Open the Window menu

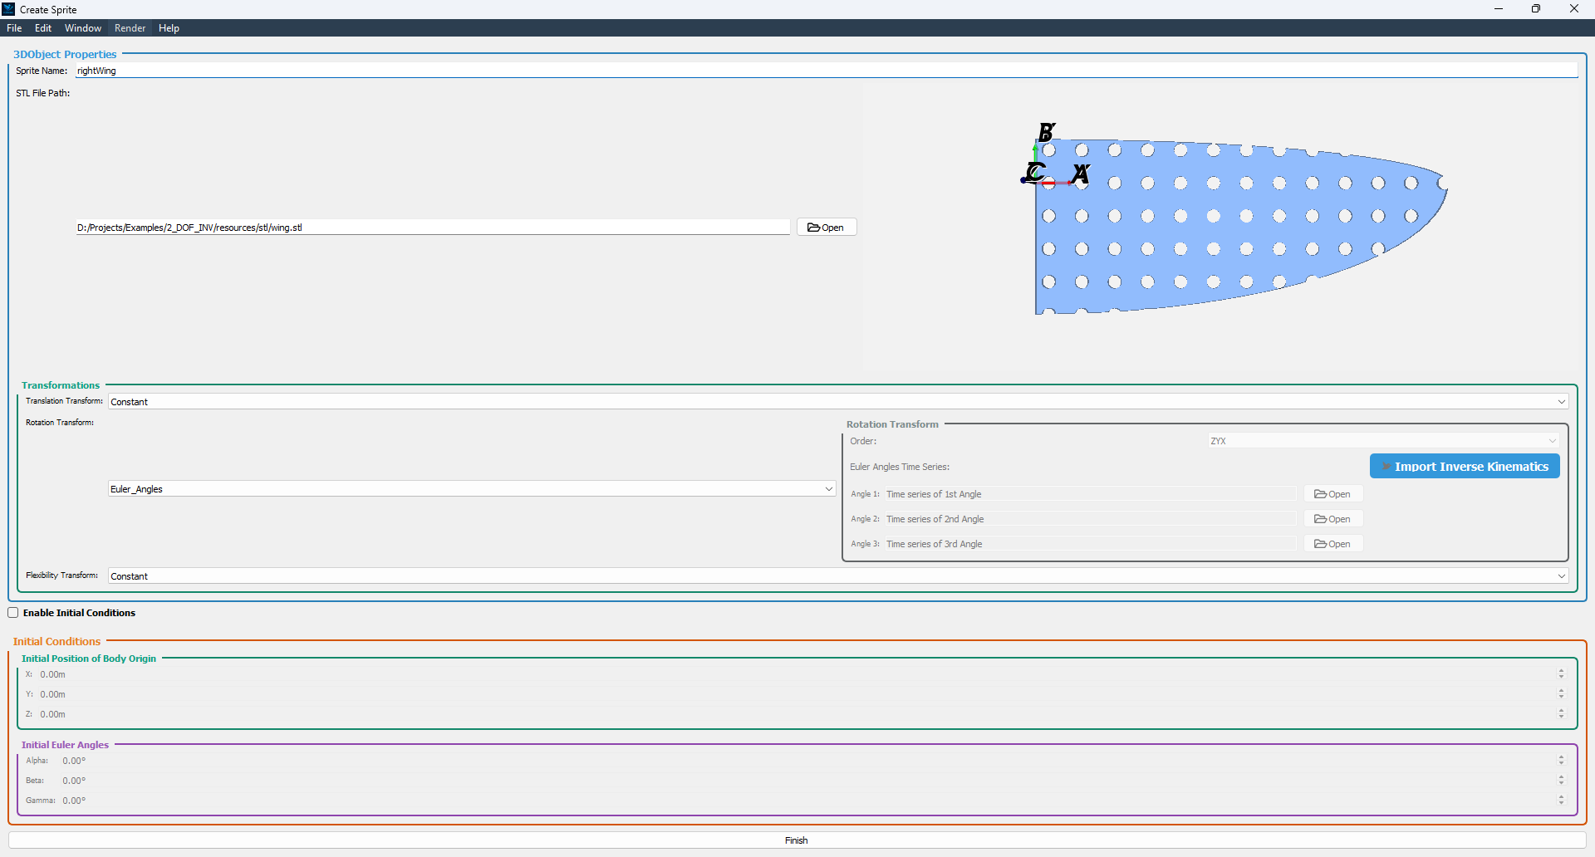(83, 28)
